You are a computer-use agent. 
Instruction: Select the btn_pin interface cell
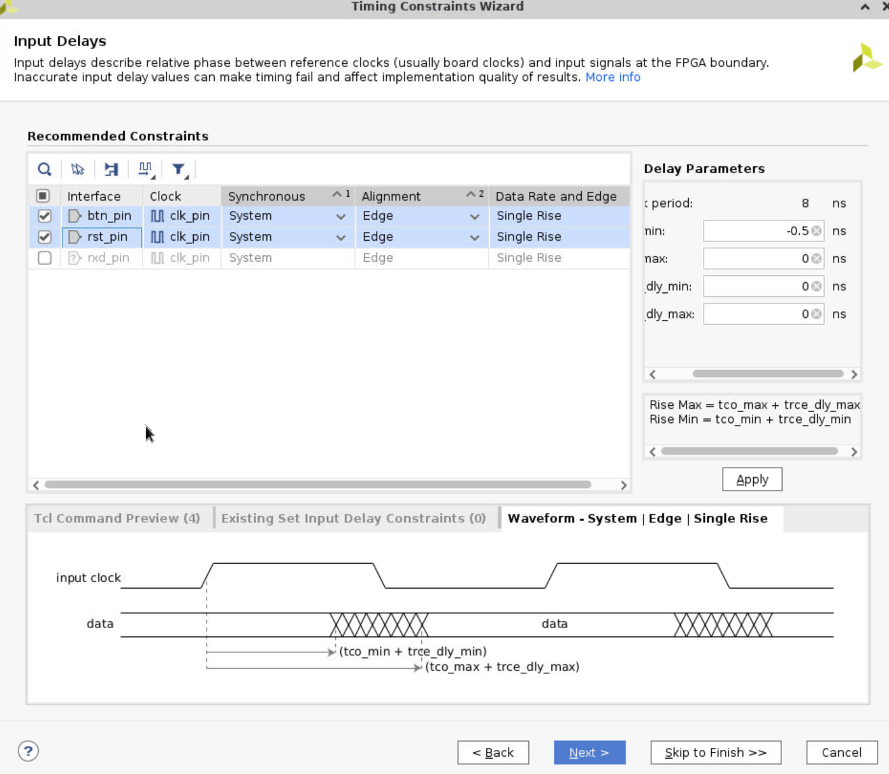coord(101,216)
